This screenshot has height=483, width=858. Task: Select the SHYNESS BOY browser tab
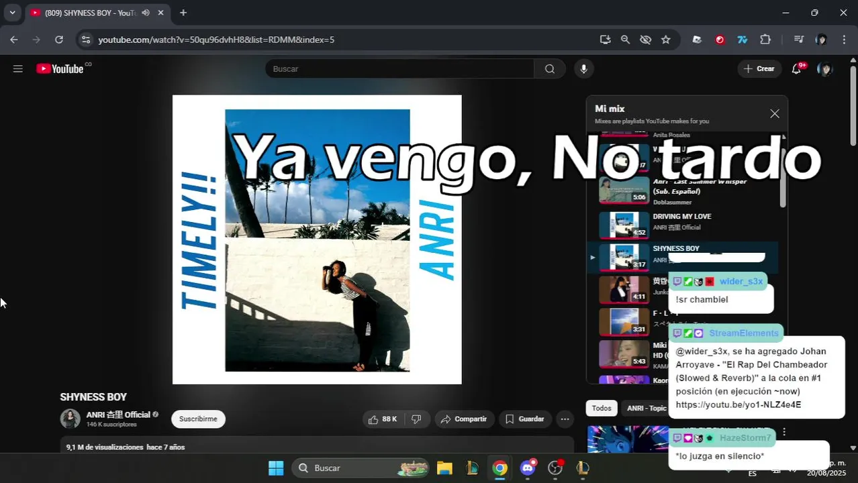[x=90, y=13]
